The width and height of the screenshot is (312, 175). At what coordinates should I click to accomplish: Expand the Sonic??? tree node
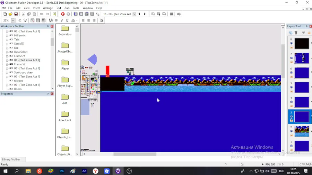coord(7,44)
